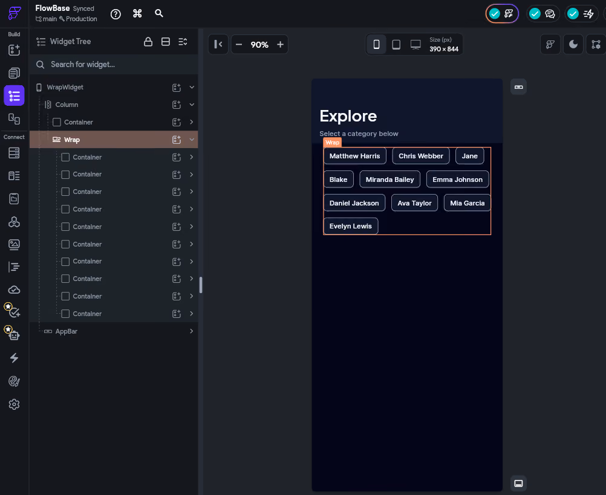Open keyboard shortcuts command icon

[x=137, y=14]
